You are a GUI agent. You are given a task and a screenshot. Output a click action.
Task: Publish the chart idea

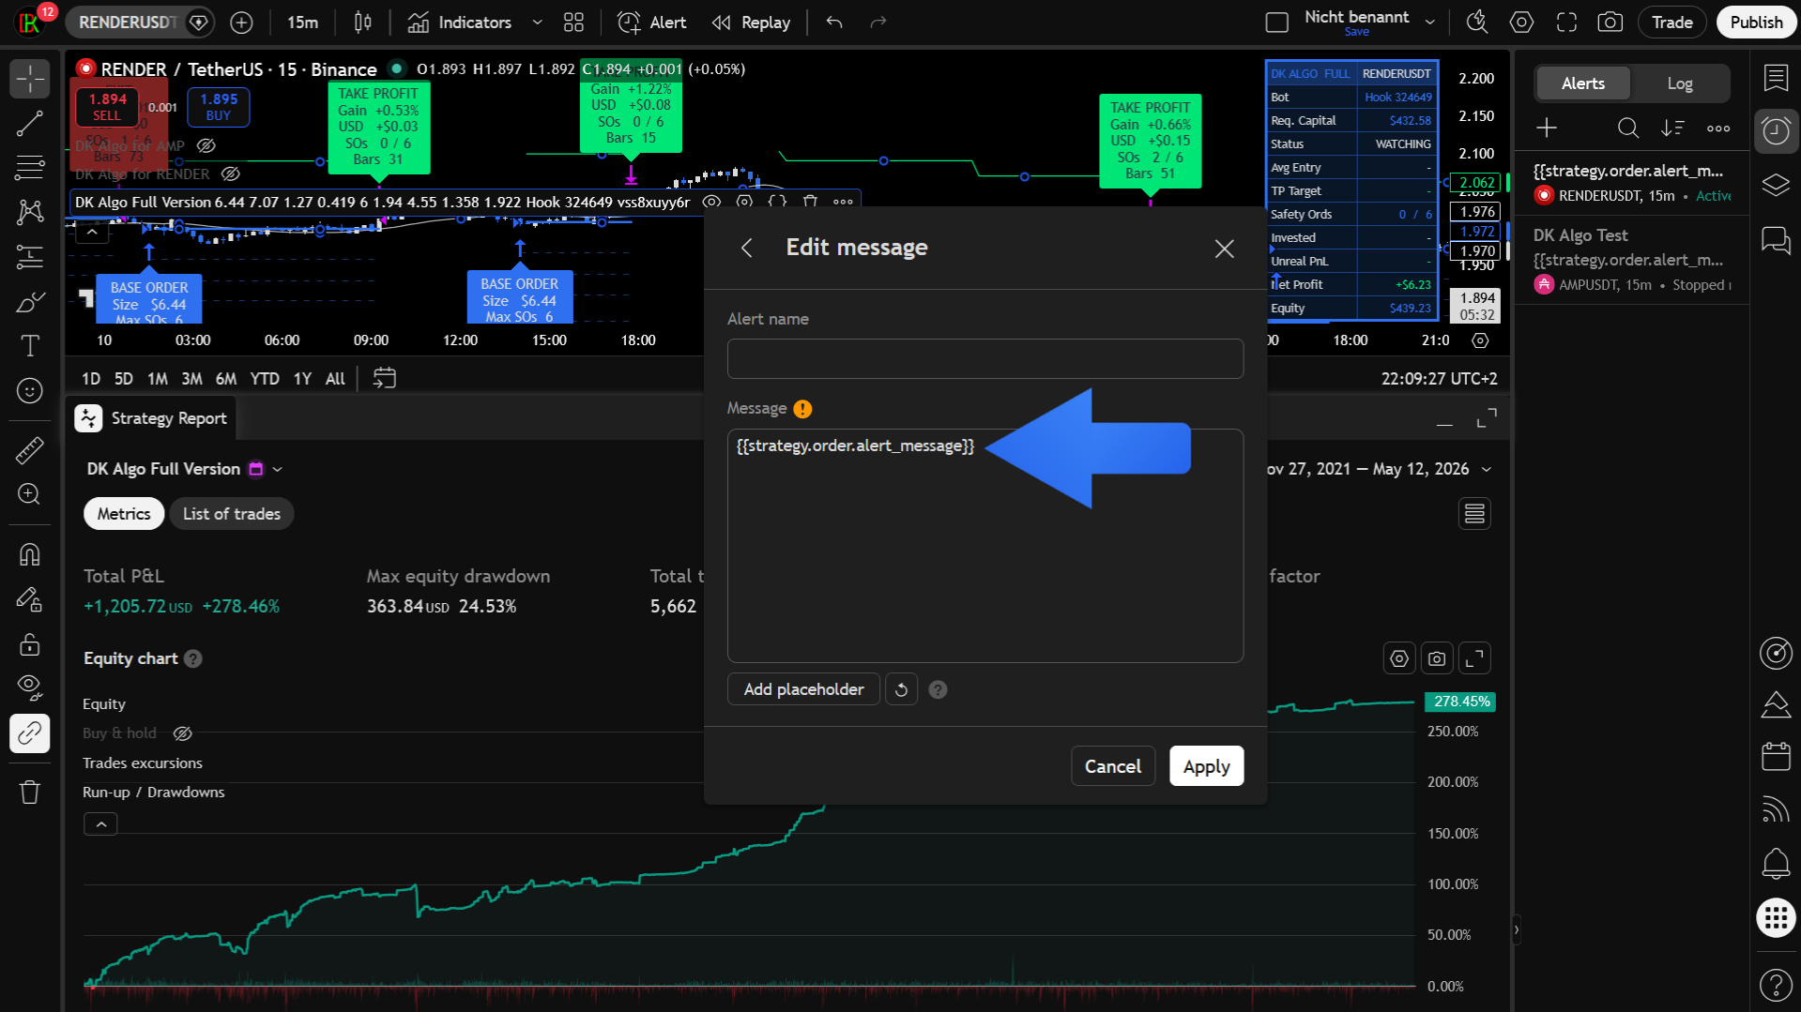pos(1756,23)
